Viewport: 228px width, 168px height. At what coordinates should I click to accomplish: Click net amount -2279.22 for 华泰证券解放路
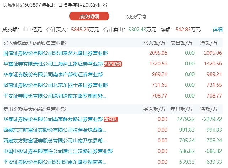pyautogui.click(x=212, y=119)
